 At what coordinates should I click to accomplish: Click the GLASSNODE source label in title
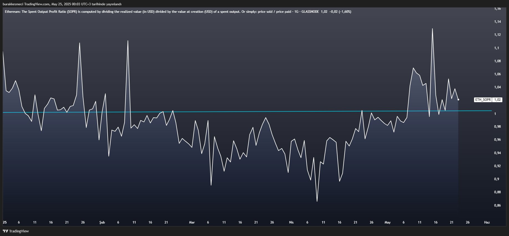click(x=310, y=12)
